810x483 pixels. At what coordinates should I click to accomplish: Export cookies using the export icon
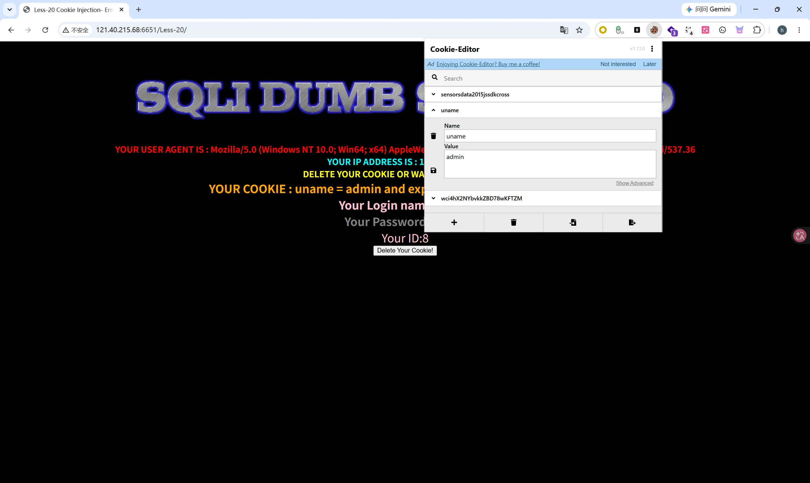click(x=632, y=222)
